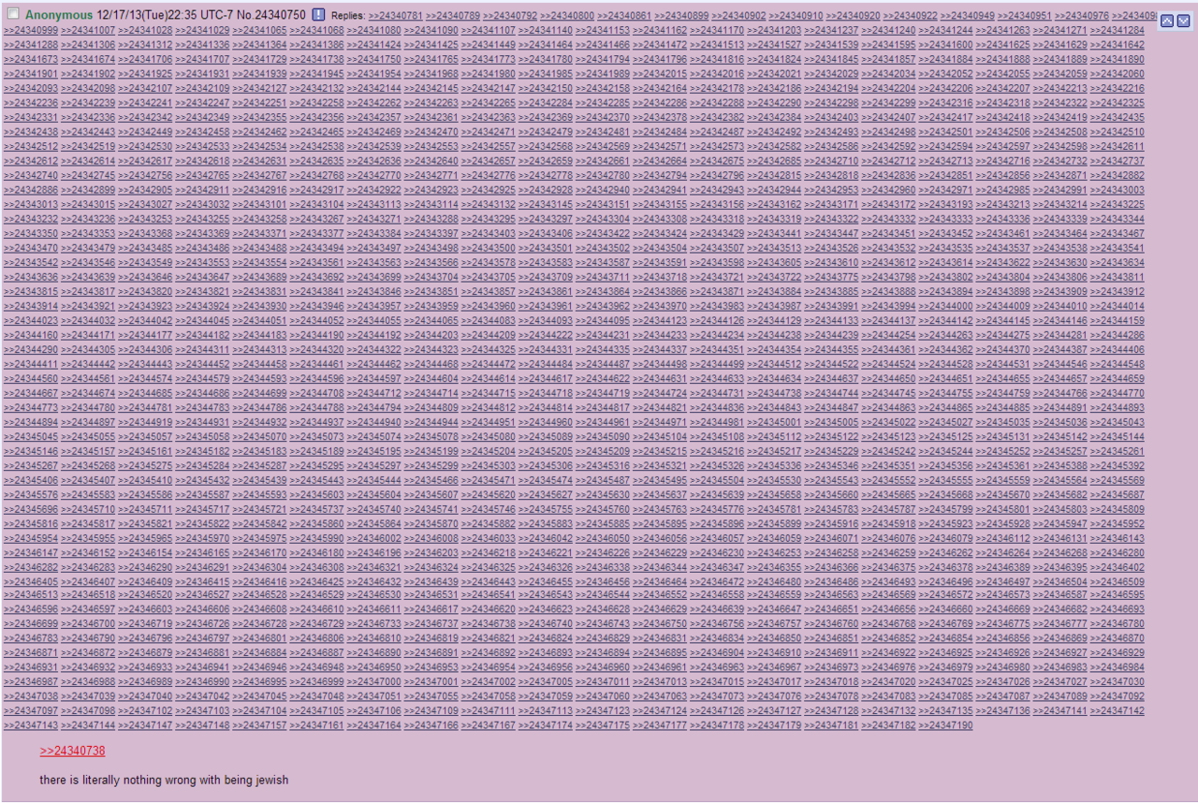Open last reply link >>24347190

tap(945, 726)
